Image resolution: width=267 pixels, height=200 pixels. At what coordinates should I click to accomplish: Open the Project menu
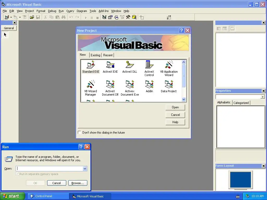(29, 11)
